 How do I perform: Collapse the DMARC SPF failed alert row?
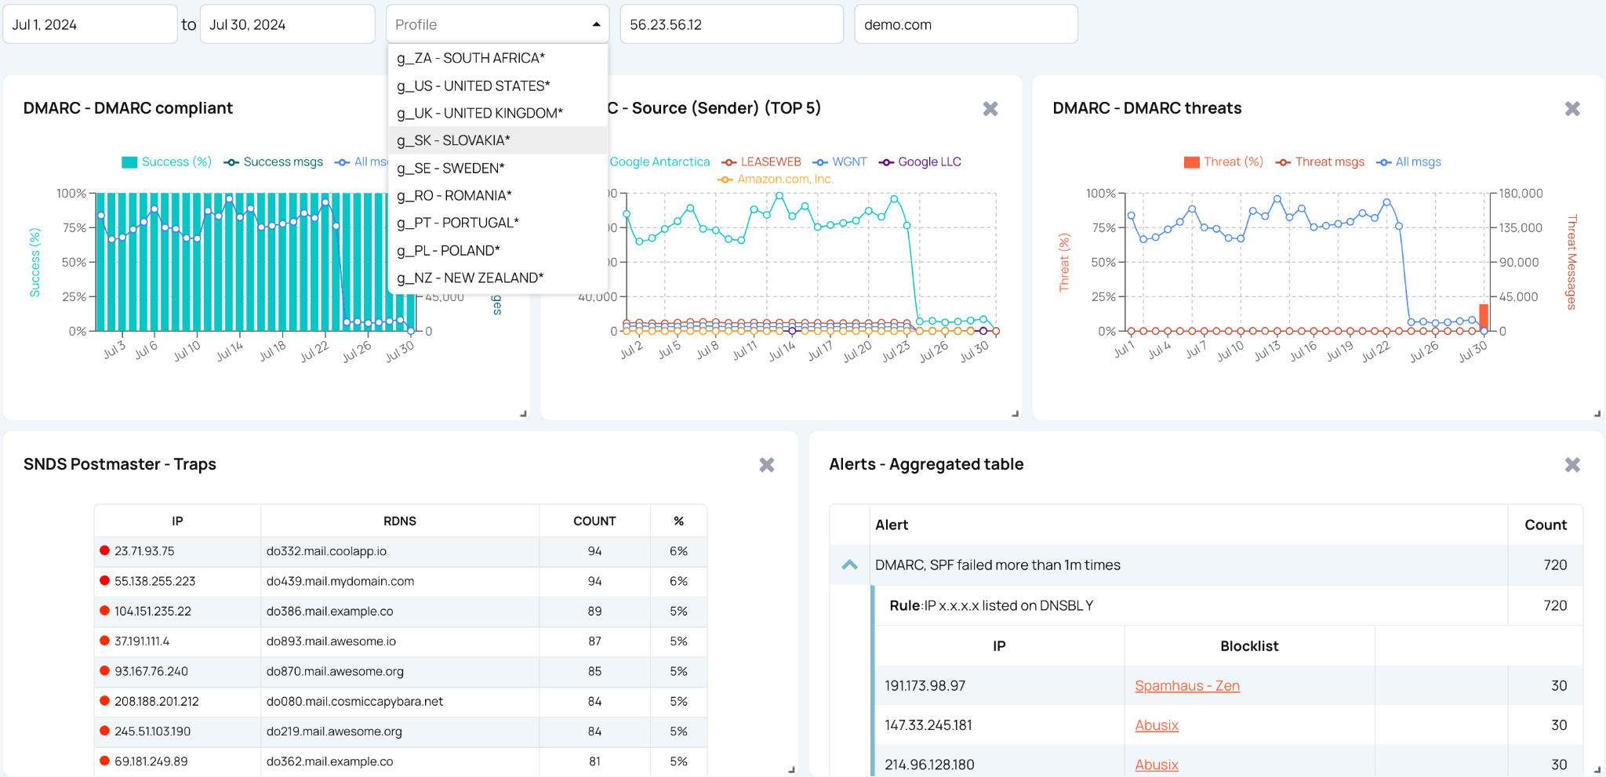849,565
